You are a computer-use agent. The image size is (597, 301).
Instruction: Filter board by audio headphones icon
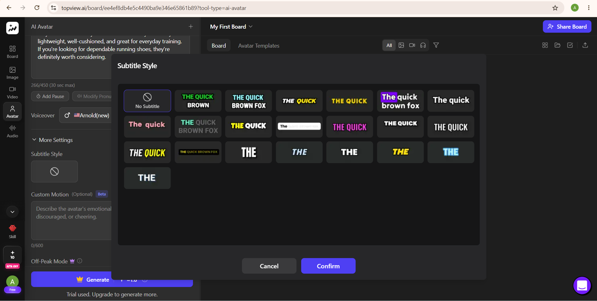423,45
